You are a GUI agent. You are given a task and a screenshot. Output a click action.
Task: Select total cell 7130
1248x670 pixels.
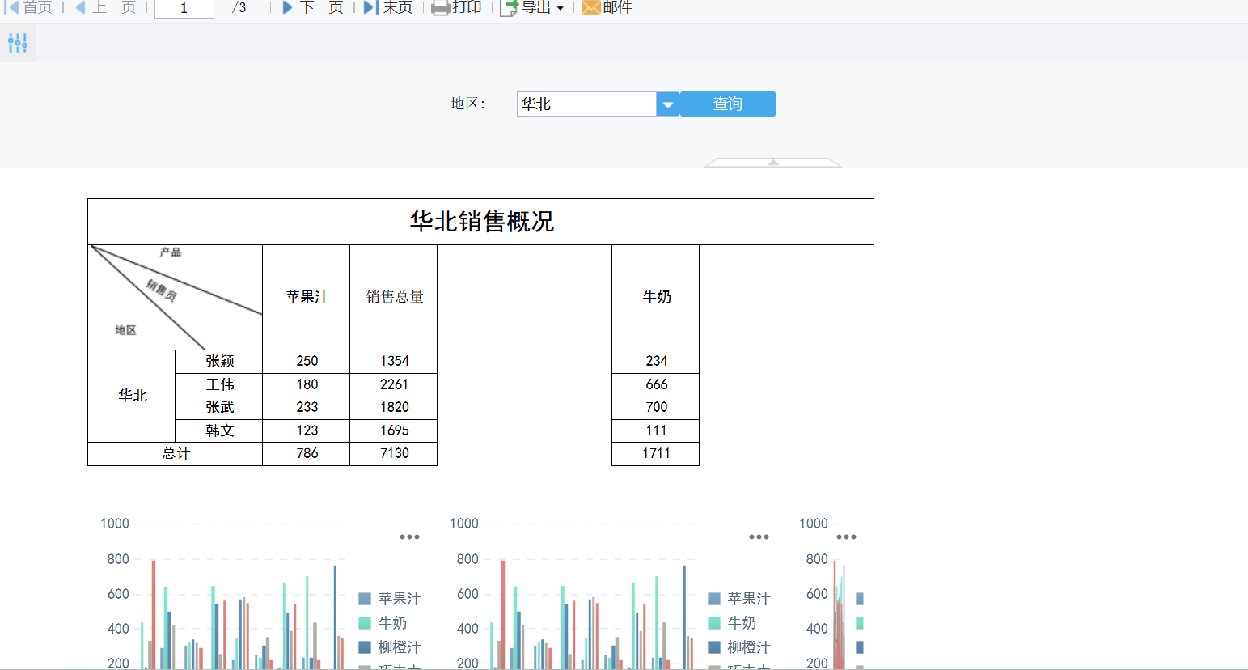click(x=394, y=453)
